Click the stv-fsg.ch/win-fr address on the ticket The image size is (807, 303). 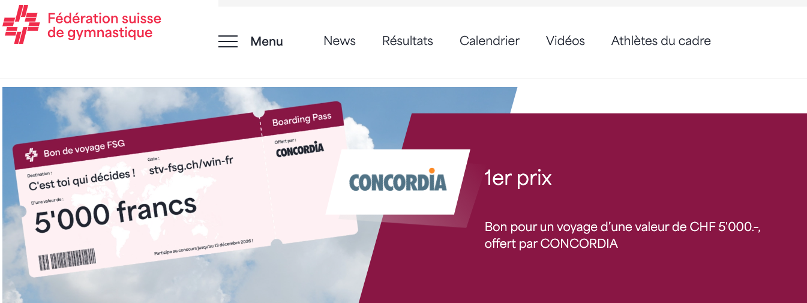pos(191,164)
